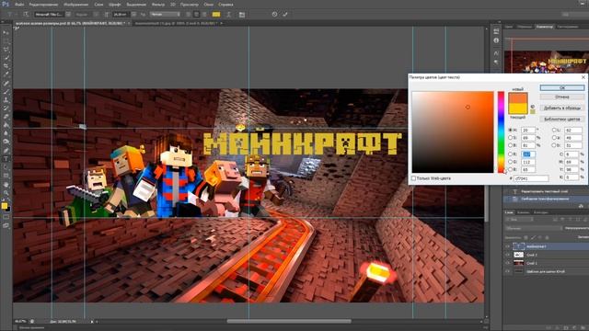
Task: Select the Crop tool
Action: [6, 66]
